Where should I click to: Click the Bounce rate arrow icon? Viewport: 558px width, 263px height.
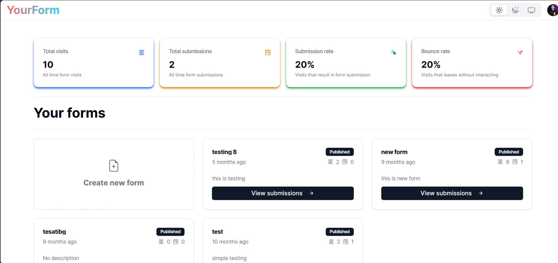tap(520, 53)
